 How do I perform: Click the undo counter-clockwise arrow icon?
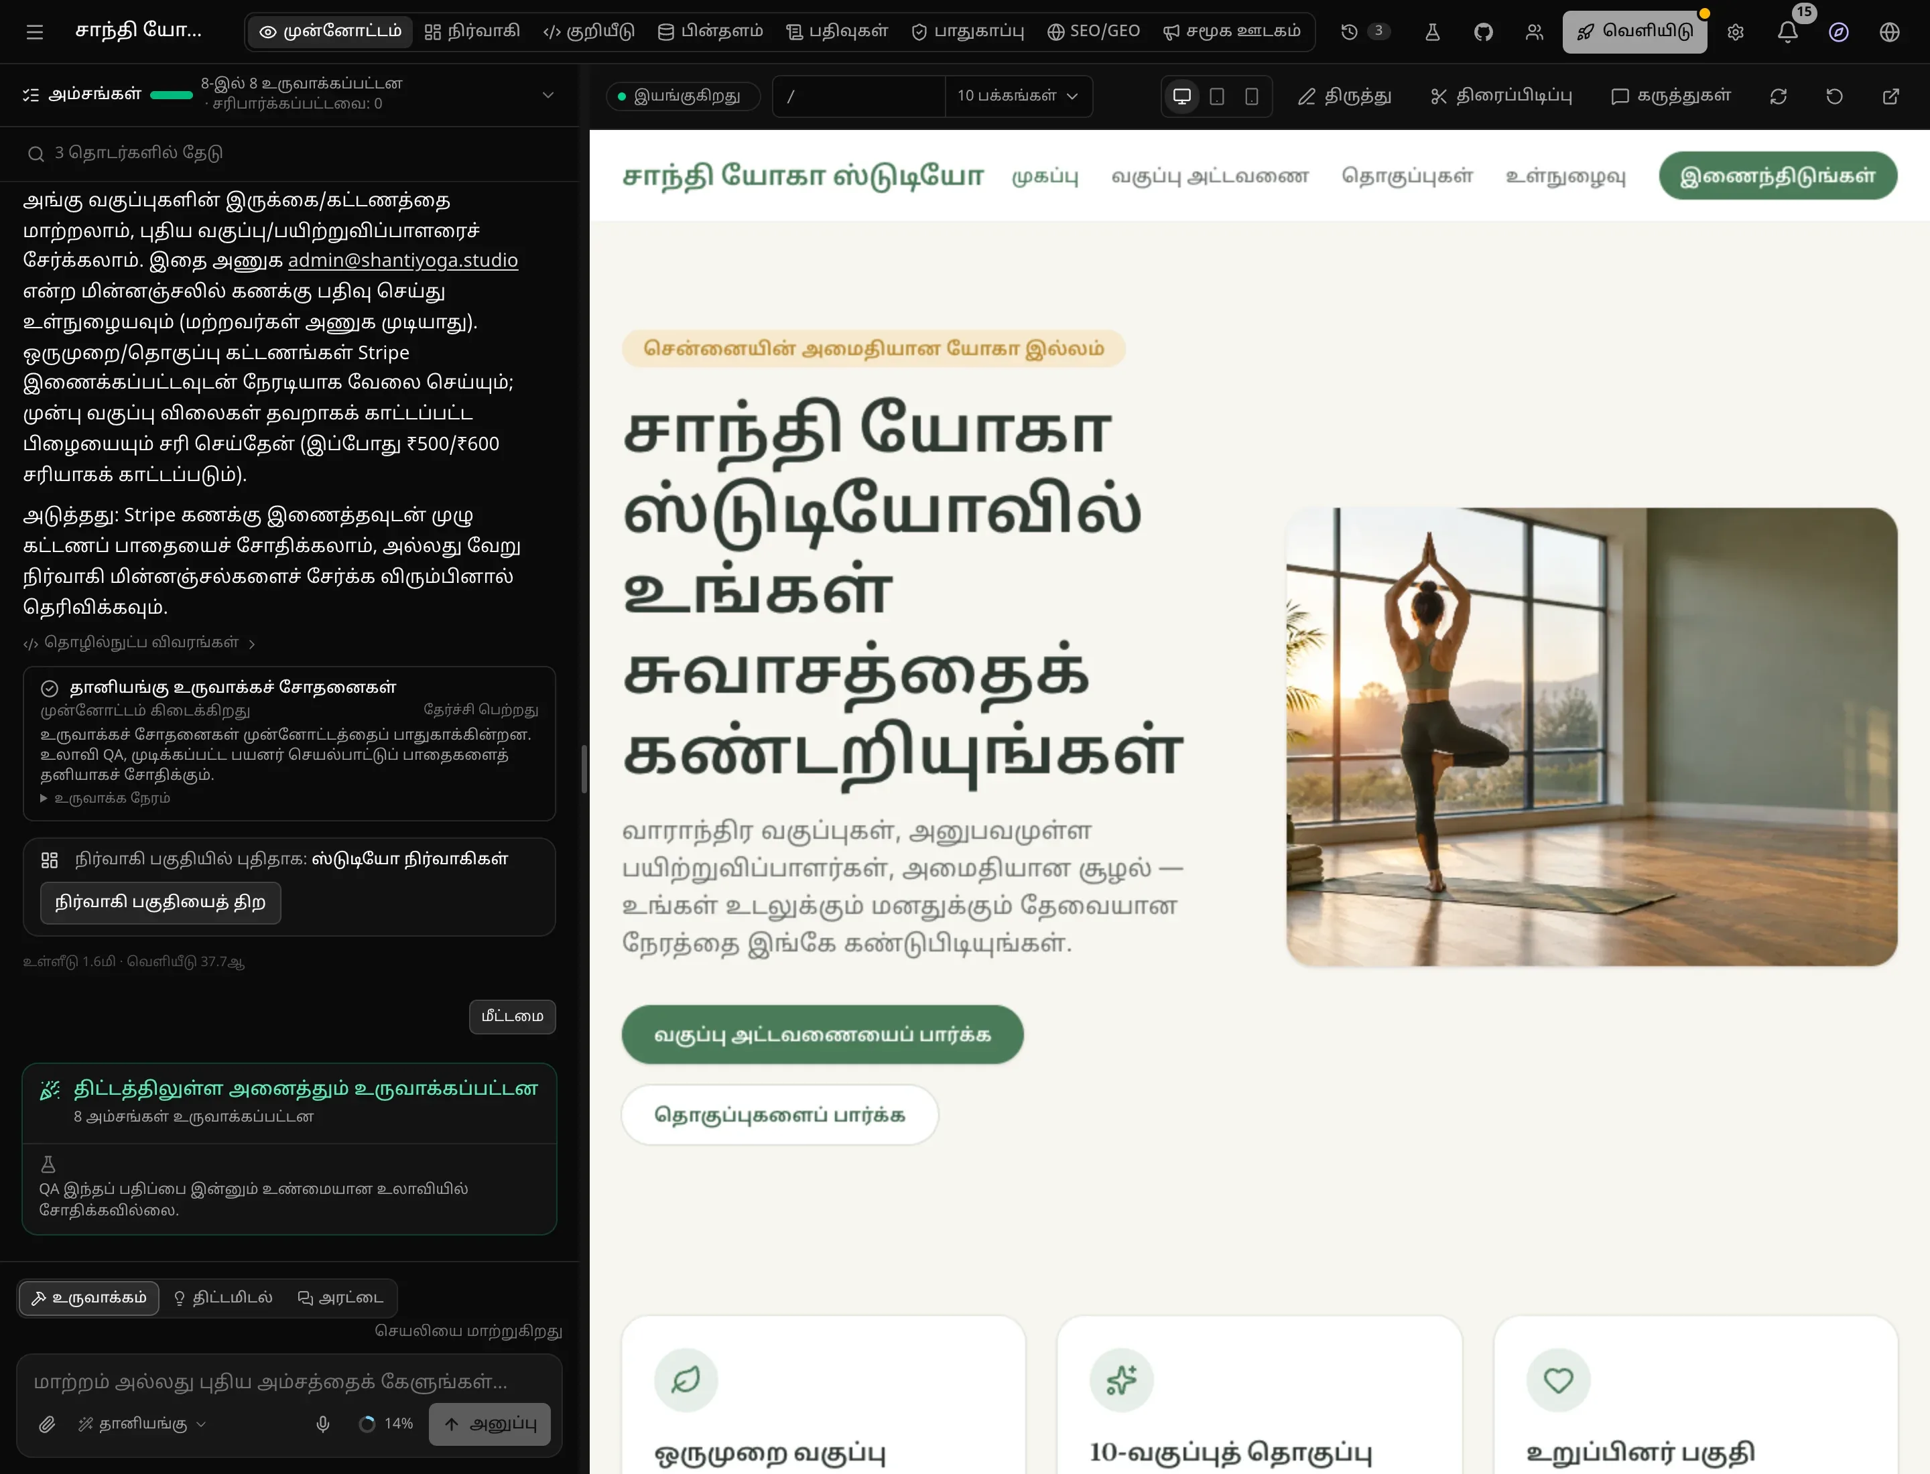pyautogui.click(x=1834, y=96)
